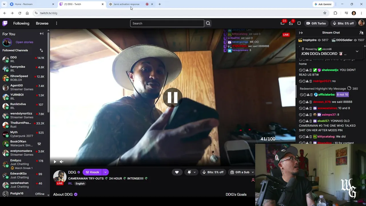Open the community icon in Stream Chat header

tap(361, 33)
